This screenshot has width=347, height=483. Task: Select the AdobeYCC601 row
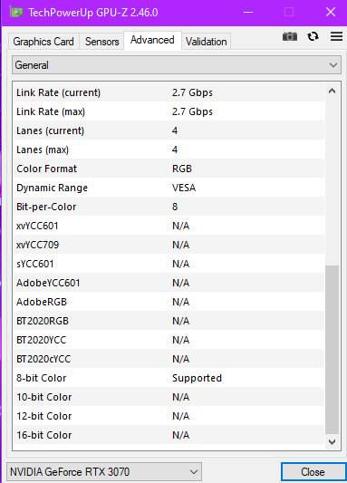pos(169,283)
